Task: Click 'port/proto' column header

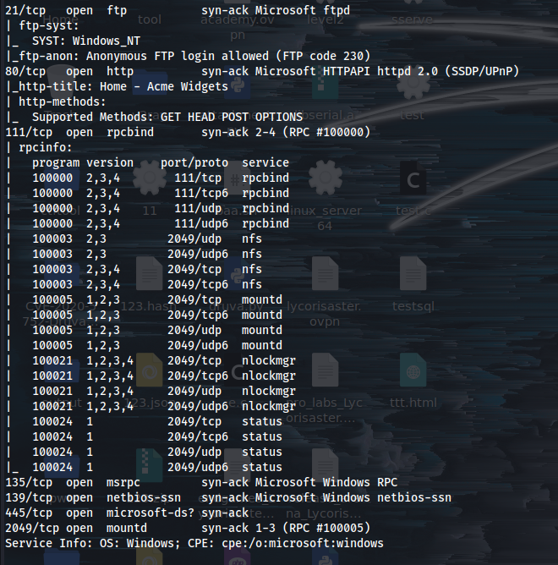Action: pos(194,163)
